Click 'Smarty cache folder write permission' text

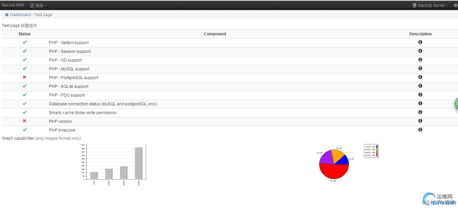pos(83,113)
